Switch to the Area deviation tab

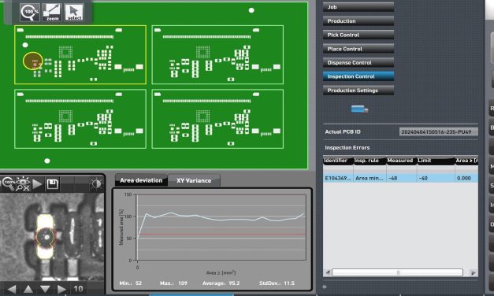click(141, 180)
